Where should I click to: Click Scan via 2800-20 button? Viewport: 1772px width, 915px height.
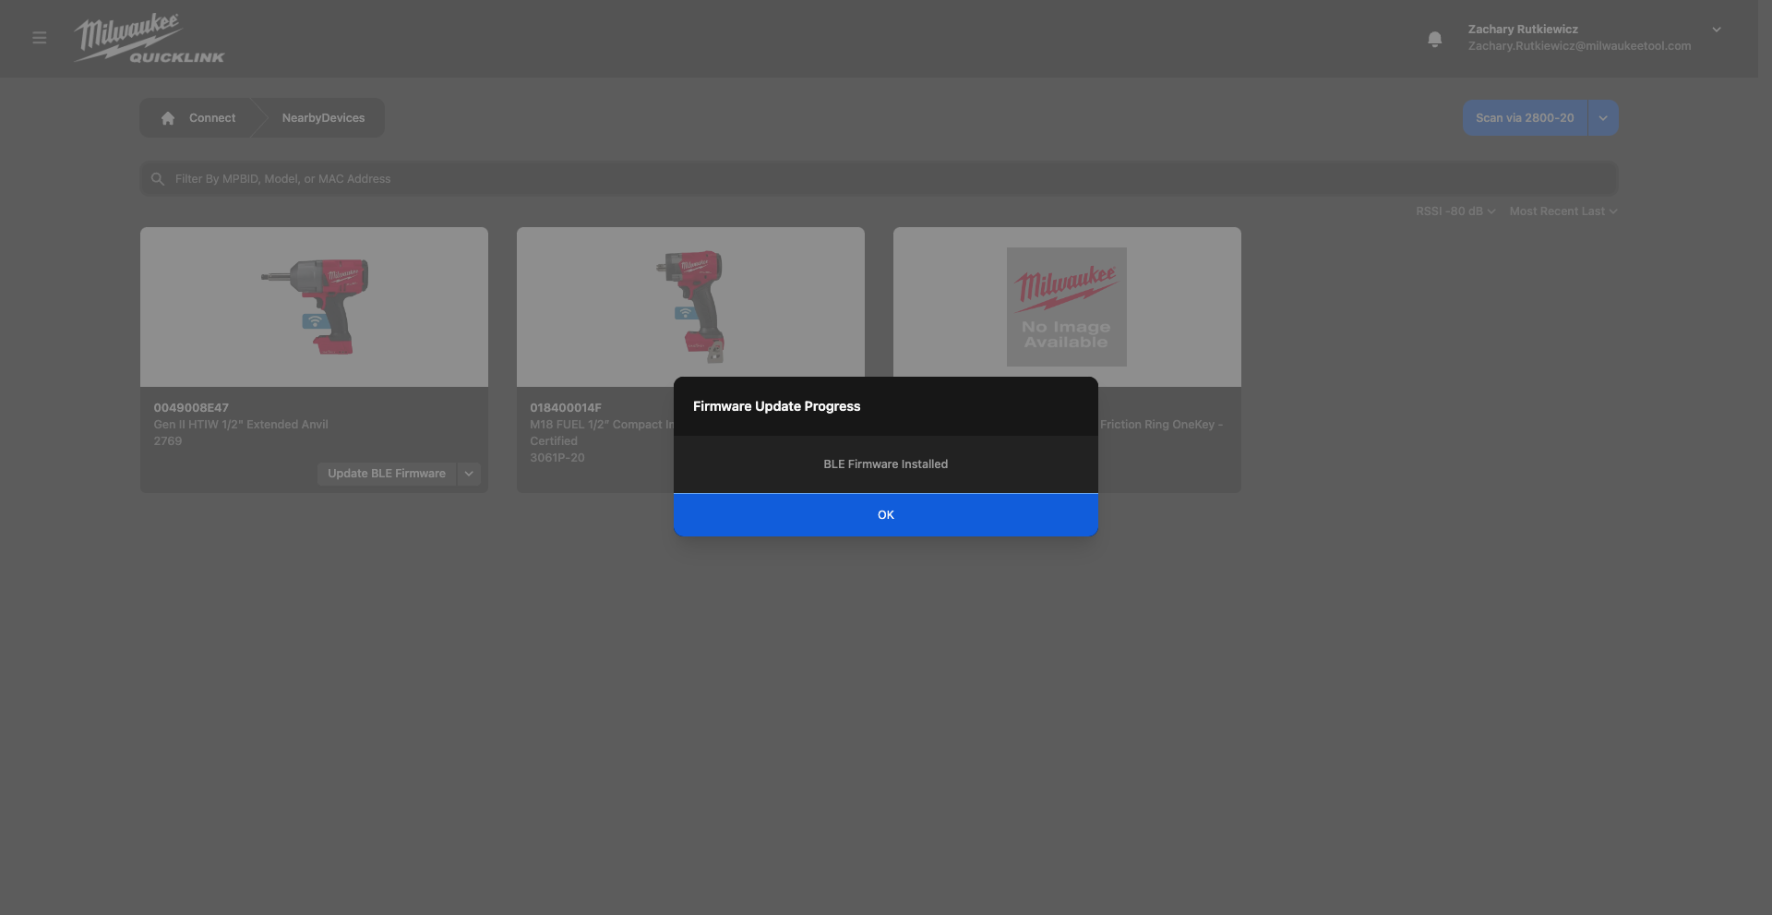coord(1525,118)
